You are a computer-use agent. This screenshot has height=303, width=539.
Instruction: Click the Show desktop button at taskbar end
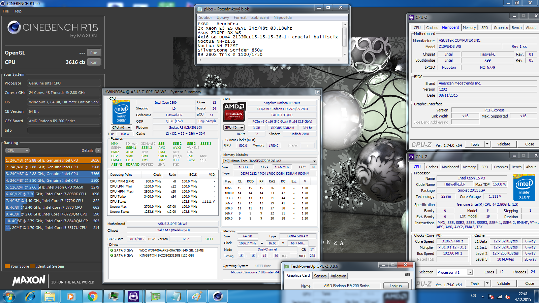coord(537,296)
